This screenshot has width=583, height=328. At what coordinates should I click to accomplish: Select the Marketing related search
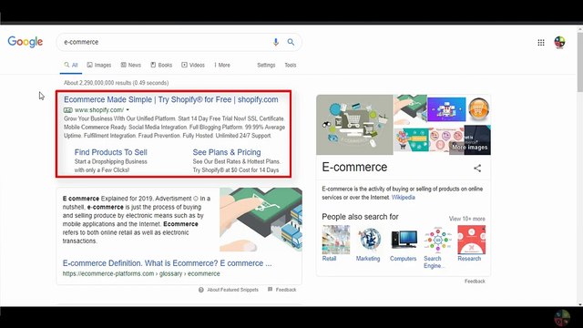pyautogui.click(x=368, y=243)
